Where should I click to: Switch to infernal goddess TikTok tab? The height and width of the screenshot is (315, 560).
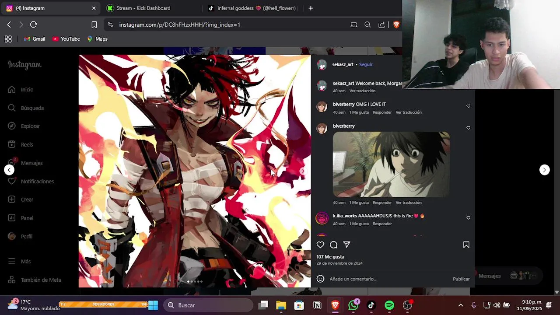(253, 8)
